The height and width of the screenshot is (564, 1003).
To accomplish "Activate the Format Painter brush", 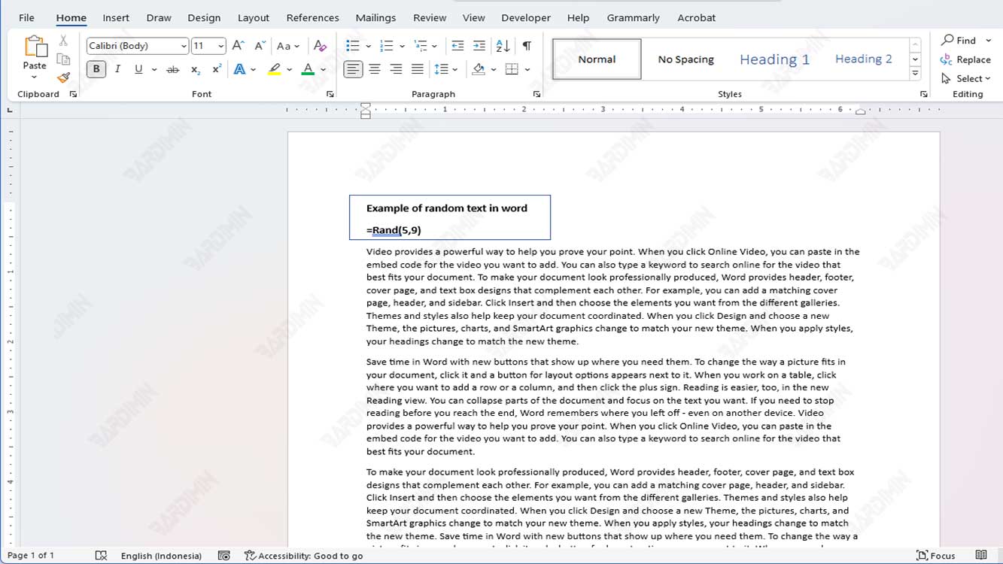I will click(x=63, y=77).
